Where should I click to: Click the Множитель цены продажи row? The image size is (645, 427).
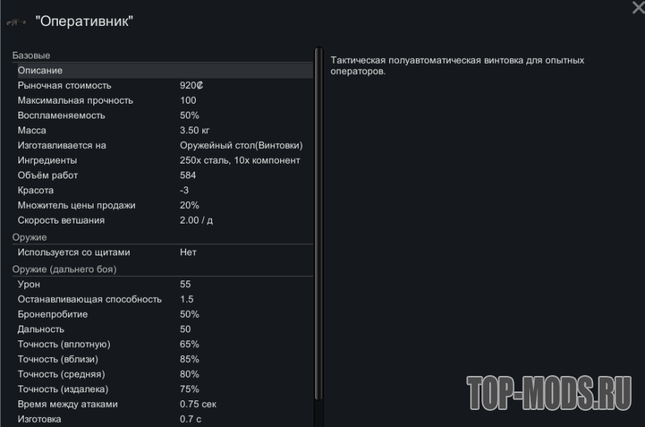pyautogui.click(x=165, y=205)
